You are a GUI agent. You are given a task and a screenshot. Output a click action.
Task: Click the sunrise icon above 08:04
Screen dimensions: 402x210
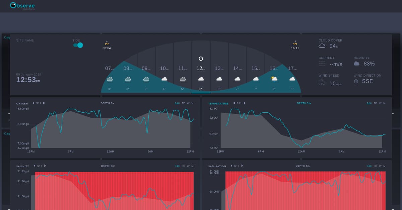coord(107,43)
